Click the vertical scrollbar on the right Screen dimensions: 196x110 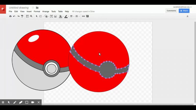(195, 62)
